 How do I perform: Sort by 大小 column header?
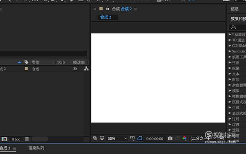point(61,62)
